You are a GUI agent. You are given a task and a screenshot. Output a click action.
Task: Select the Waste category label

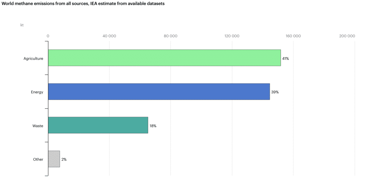38,126
